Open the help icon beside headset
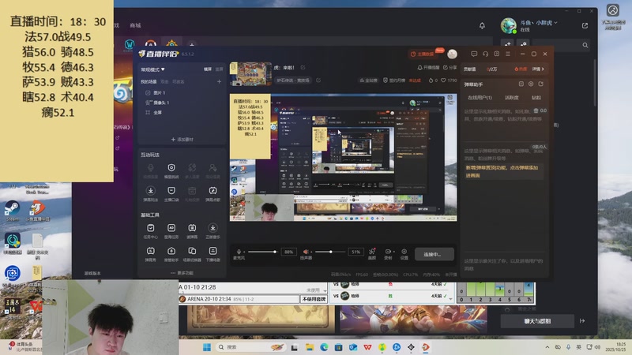The image size is (632, 355). [x=497, y=54]
